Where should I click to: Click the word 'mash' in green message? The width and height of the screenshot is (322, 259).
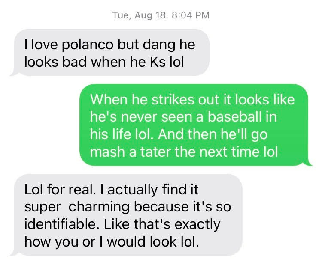pos(107,152)
